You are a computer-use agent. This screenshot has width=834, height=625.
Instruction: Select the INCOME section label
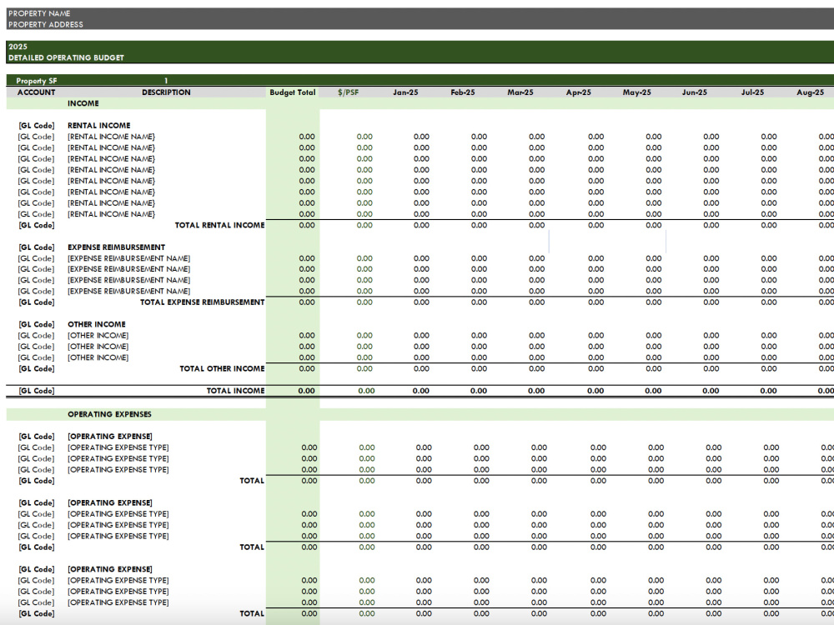(x=83, y=103)
